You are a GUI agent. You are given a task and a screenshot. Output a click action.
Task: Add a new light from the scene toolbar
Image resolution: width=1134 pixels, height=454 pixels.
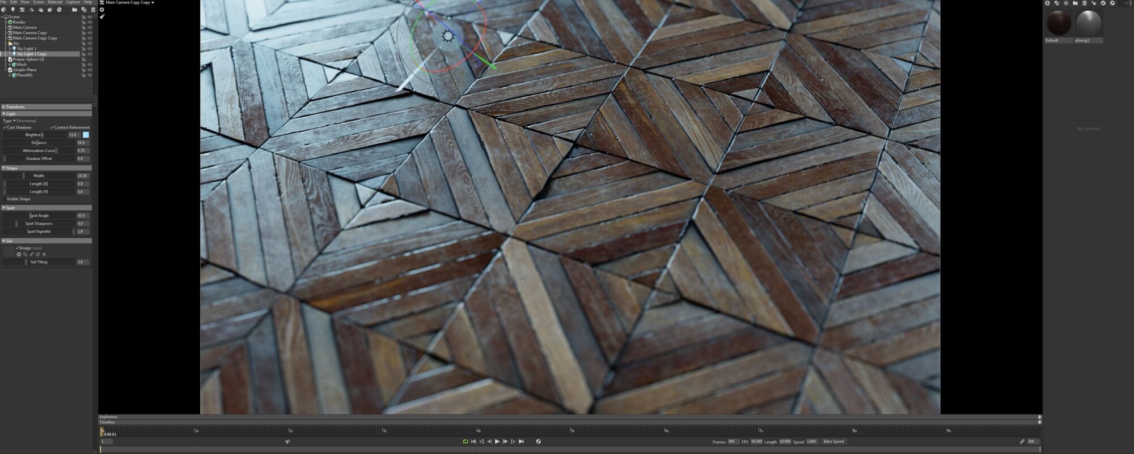click(x=12, y=10)
